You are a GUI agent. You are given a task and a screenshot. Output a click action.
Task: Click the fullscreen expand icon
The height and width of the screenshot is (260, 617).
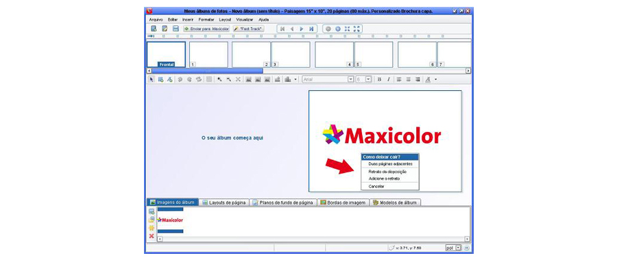coord(356,29)
